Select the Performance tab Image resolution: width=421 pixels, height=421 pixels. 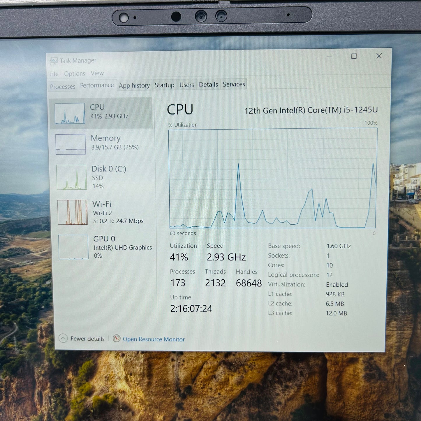pos(97,85)
